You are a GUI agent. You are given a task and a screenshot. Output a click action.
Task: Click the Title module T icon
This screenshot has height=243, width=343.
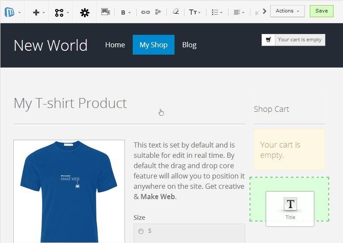(x=290, y=204)
